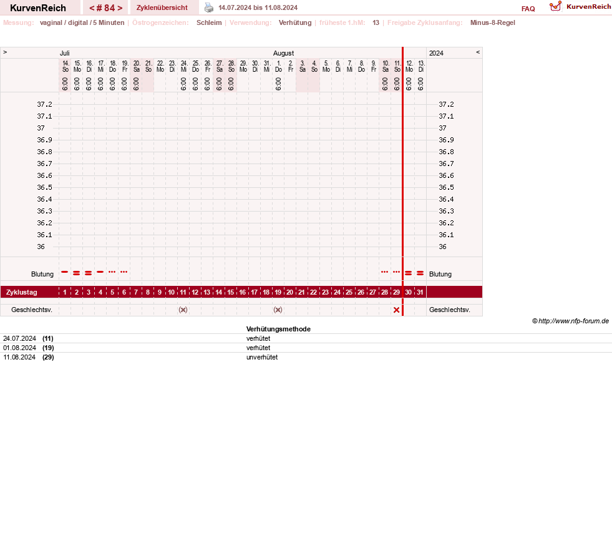Click the date range 14.07.2024 bis 11.08.2024
Viewport: 612px width, 553px height.
tap(258, 8)
